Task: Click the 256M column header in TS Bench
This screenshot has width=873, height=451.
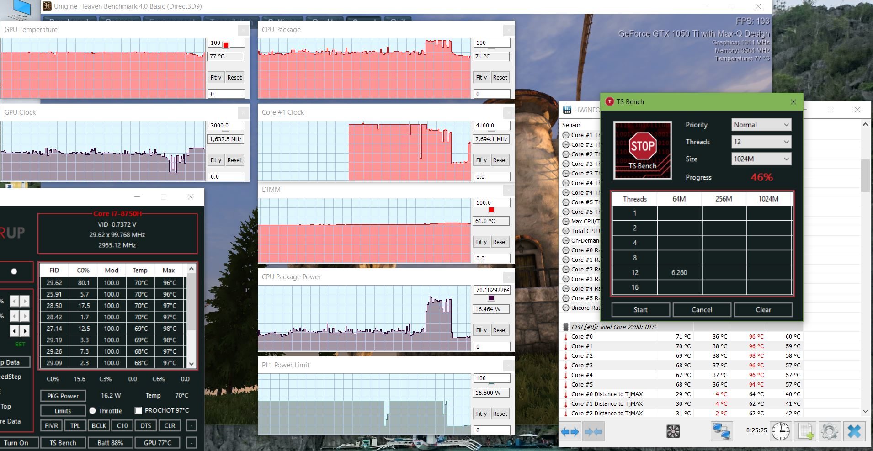Action: click(724, 199)
